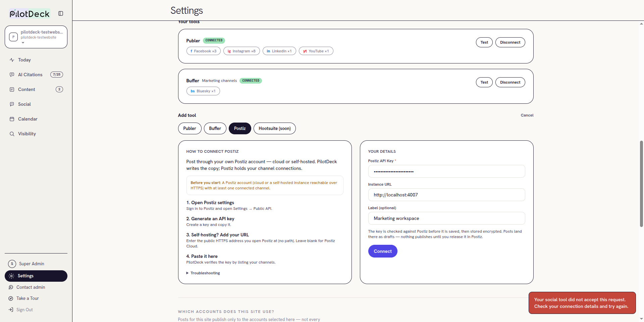Click the Today pulse icon
Screen dimensions: 644x322
12,60
